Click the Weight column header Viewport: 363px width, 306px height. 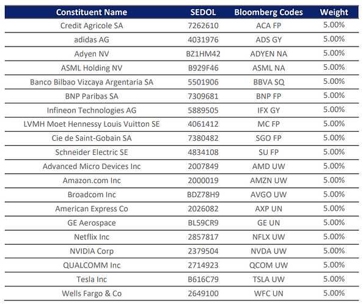[334, 12]
